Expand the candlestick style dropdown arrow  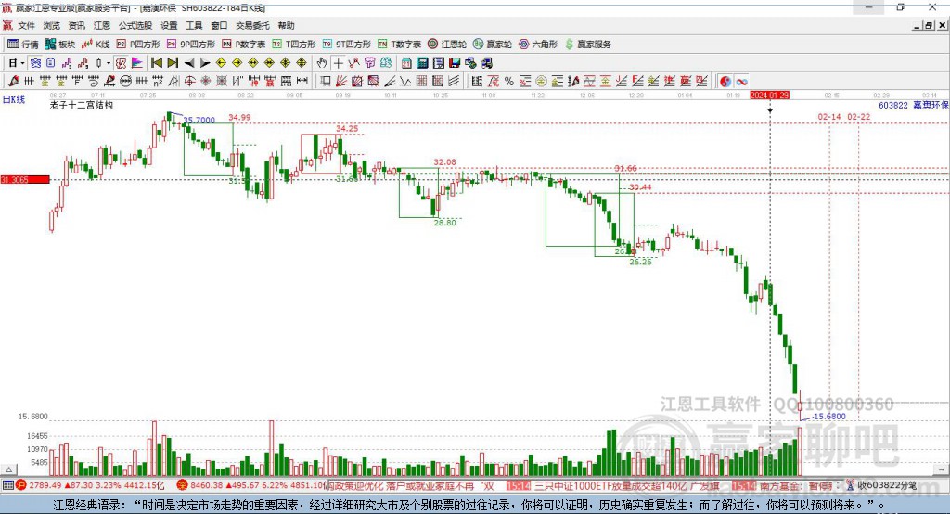pos(109,63)
